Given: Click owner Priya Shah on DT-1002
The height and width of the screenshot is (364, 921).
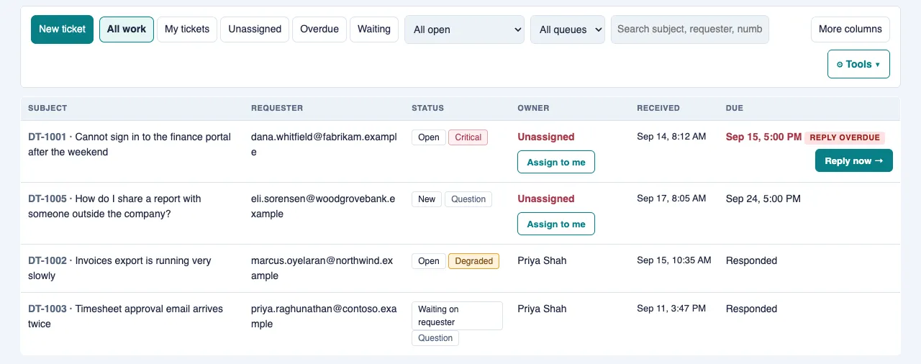Looking at the screenshot, I should (x=542, y=260).
